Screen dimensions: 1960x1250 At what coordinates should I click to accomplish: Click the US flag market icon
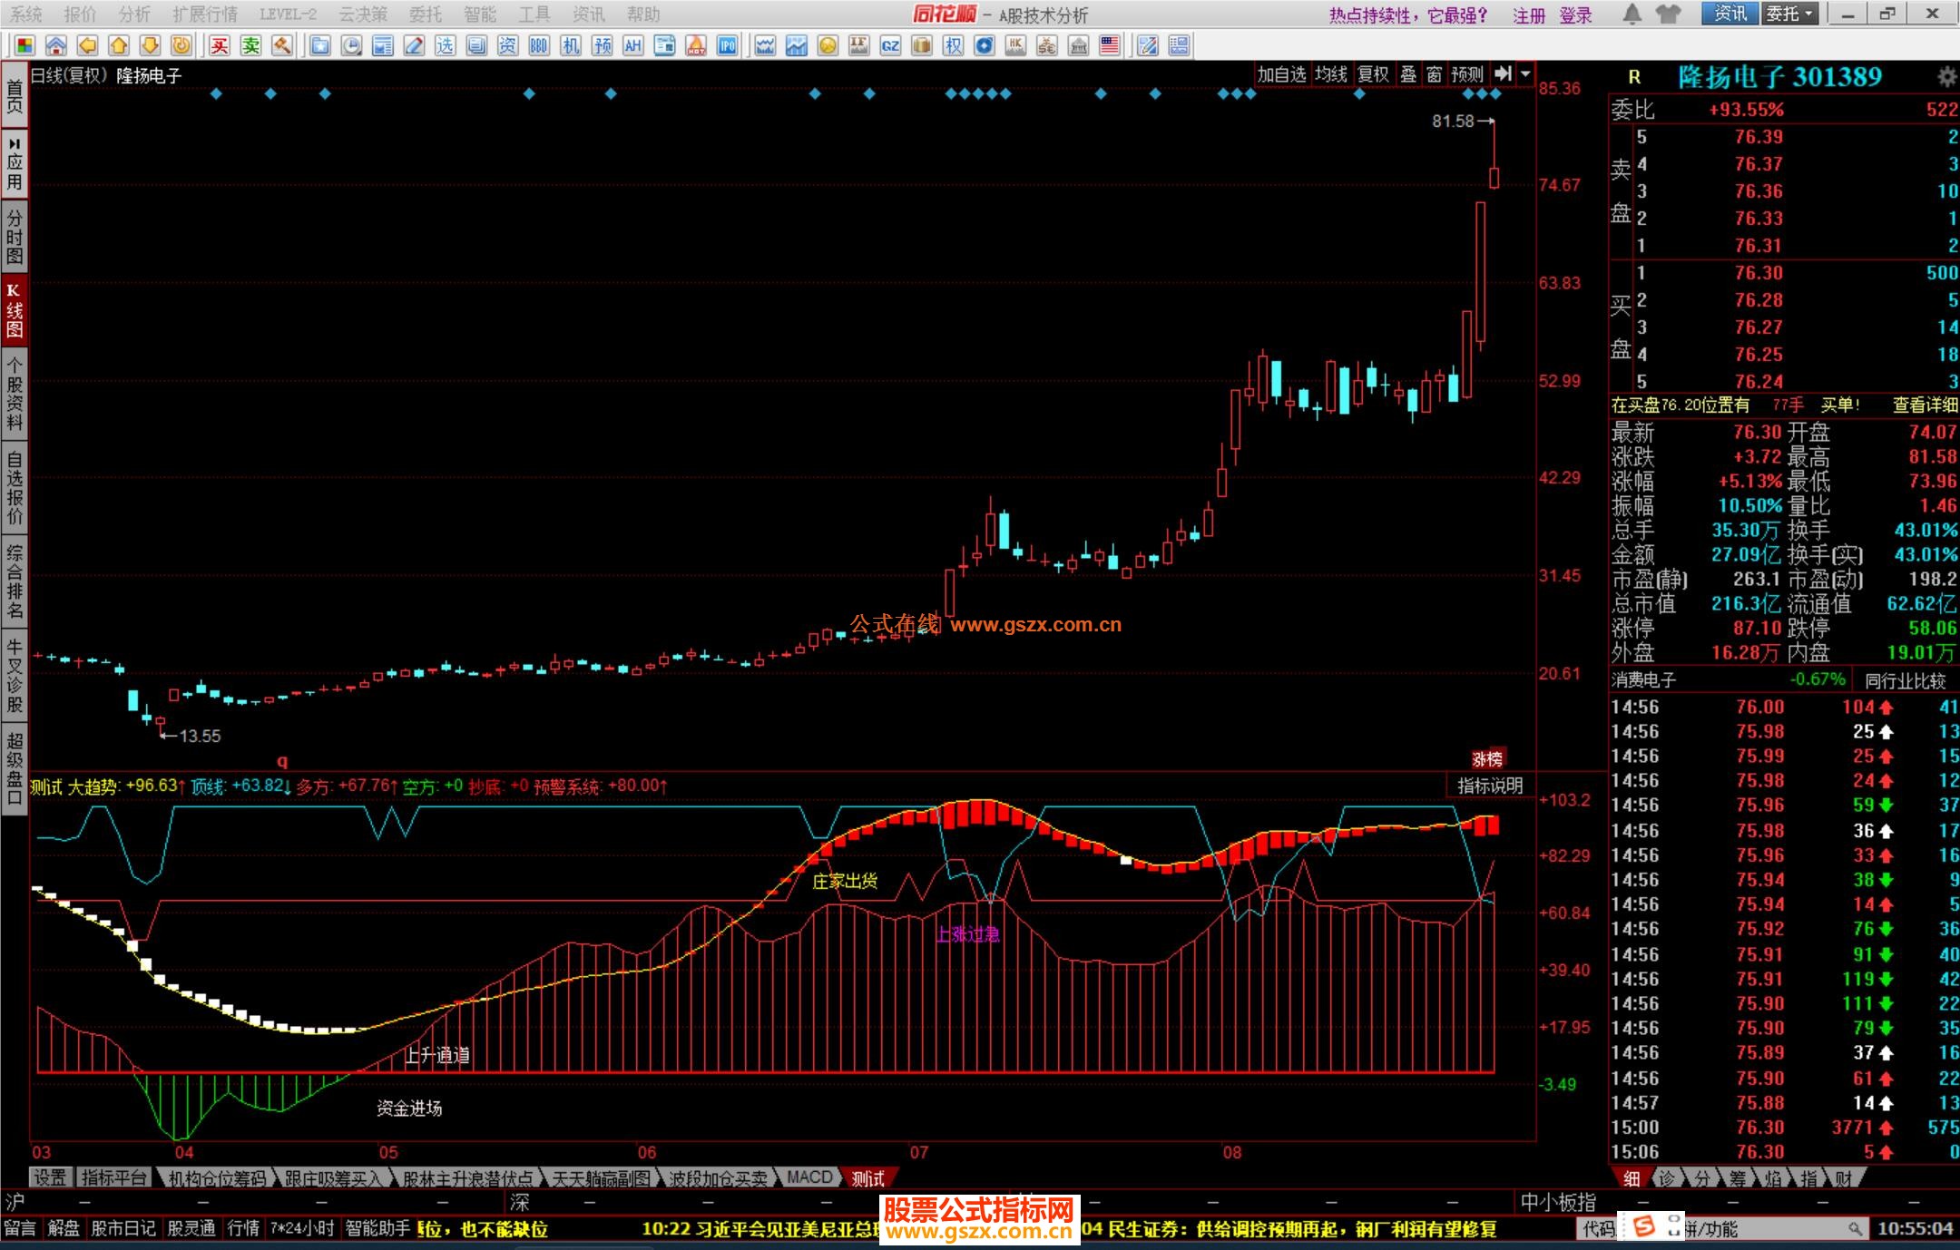pyautogui.click(x=1109, y=45)
